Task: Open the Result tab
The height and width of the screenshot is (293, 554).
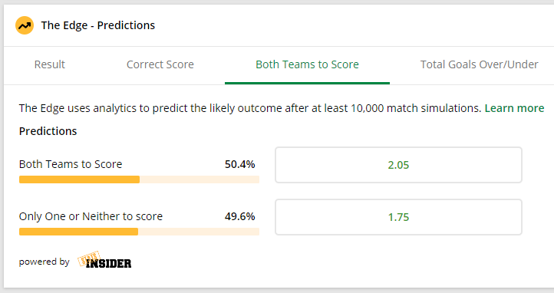Action: tap(49, 64)
